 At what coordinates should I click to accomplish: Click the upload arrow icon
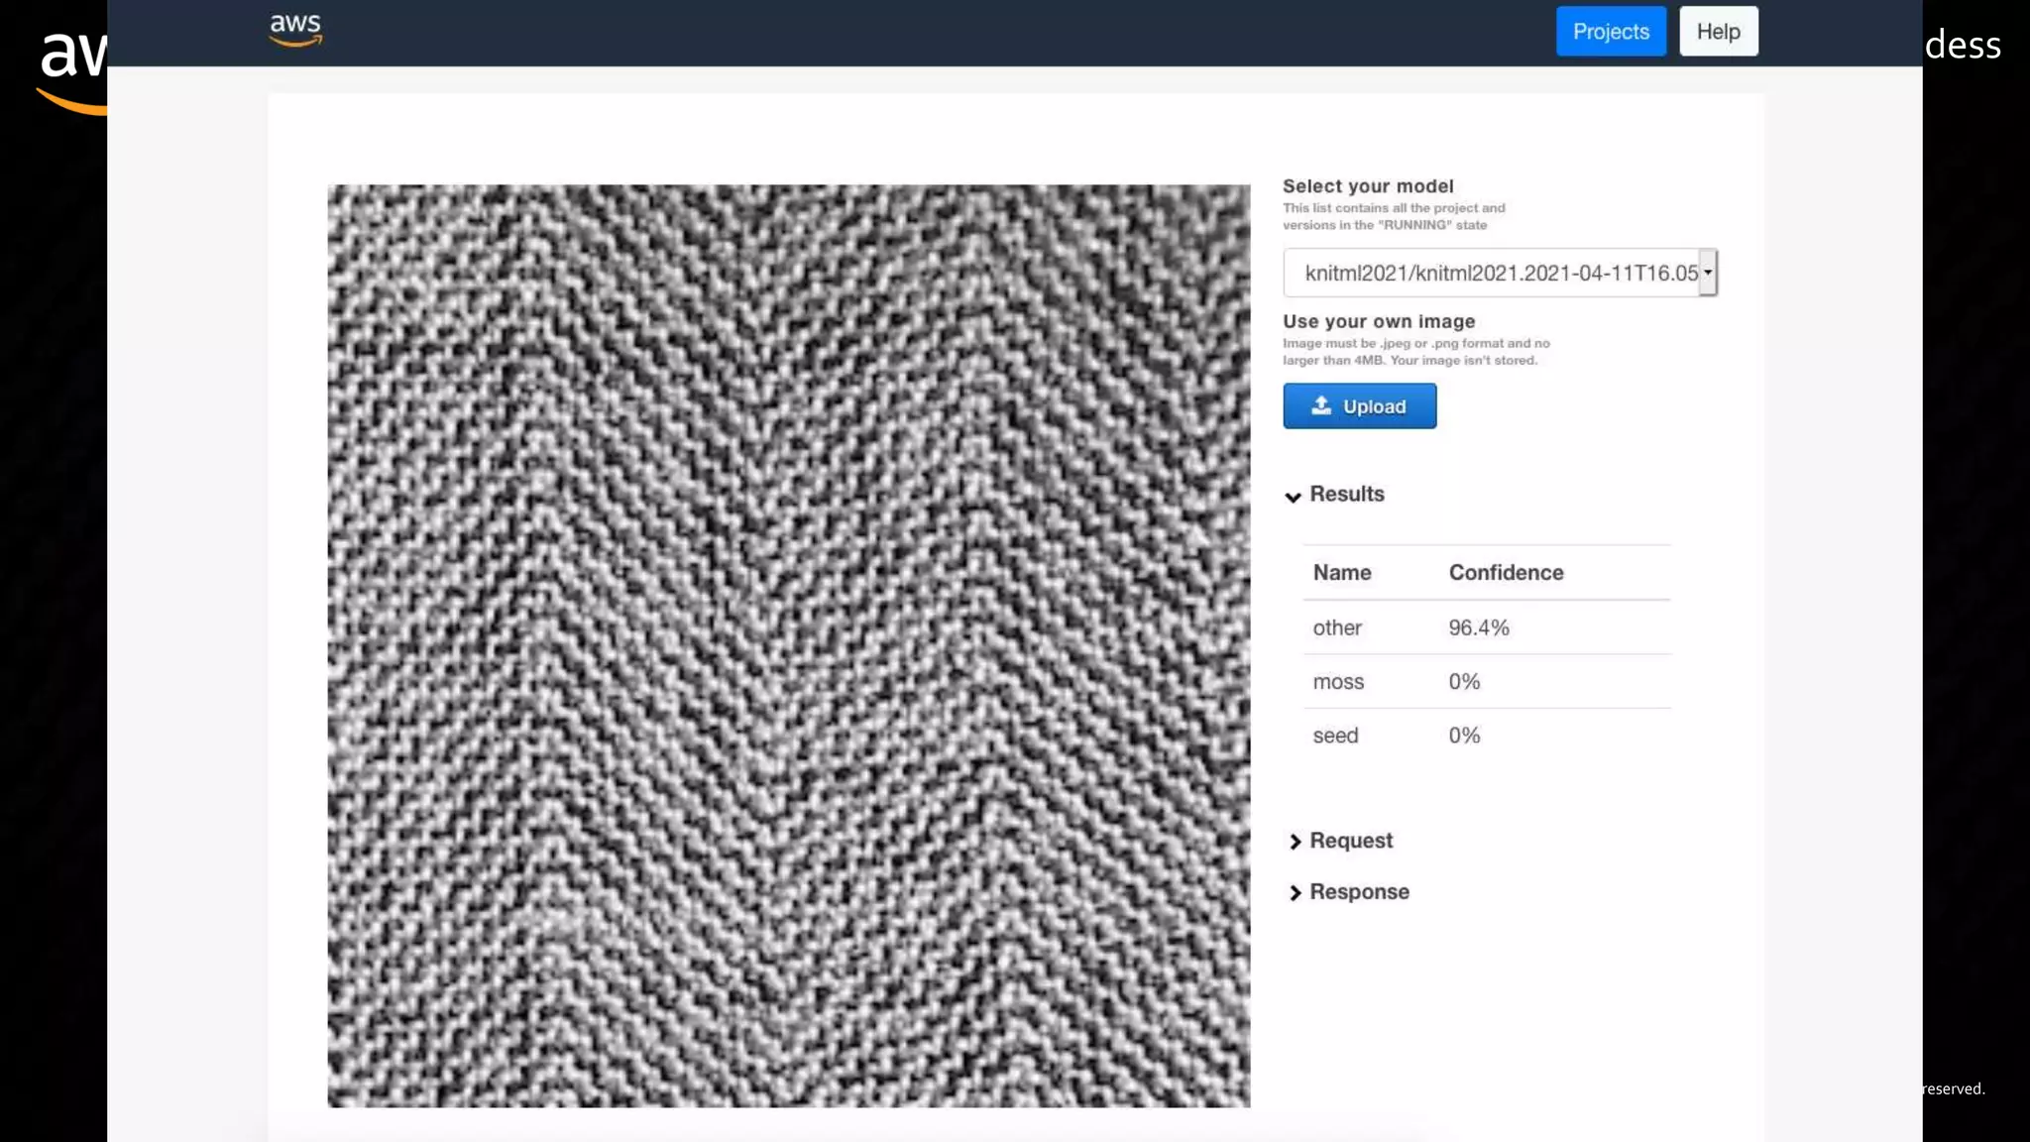pyautogui.click(x=1320, y=405)
